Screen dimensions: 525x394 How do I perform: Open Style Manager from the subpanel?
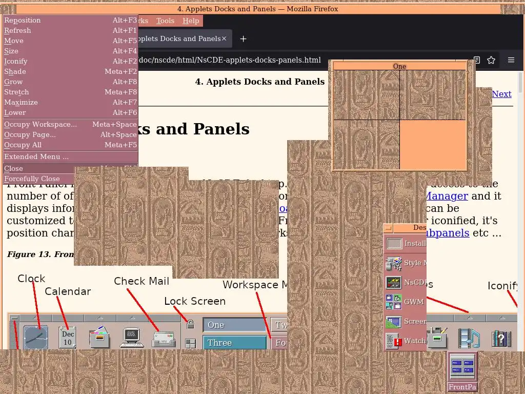point(394,263)
